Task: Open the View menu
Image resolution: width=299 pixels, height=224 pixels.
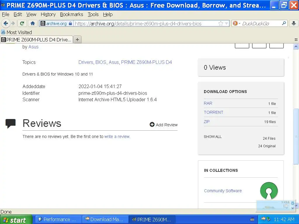Action: [31, 15]
